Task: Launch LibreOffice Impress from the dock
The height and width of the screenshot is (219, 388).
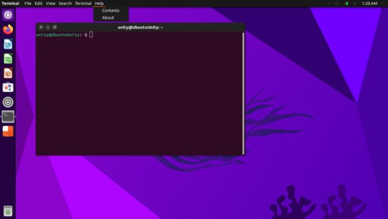Action: (8, 73)
